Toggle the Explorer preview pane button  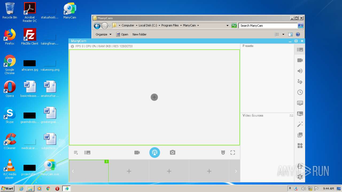[290, 34]
